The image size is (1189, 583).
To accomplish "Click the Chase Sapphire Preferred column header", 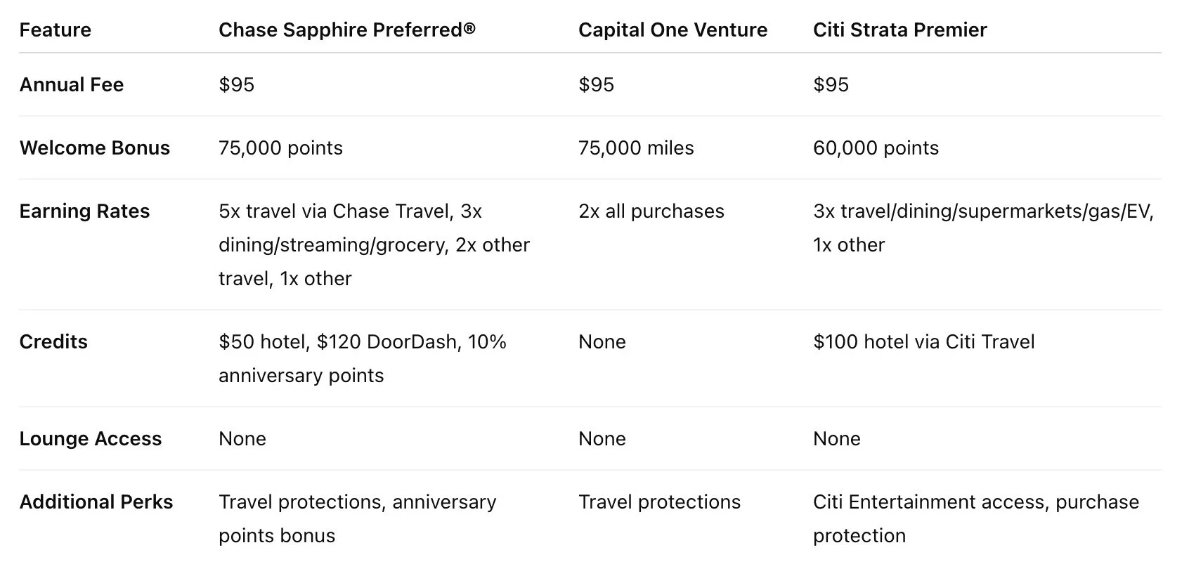I will (x=346, y=30).
